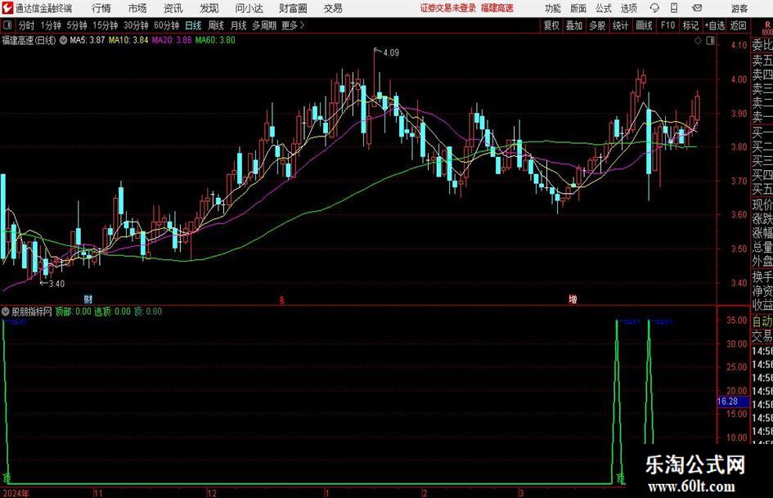Click the 福建高速(日线) chart title
Screen dimensions: 773x498
coord(29,40)
